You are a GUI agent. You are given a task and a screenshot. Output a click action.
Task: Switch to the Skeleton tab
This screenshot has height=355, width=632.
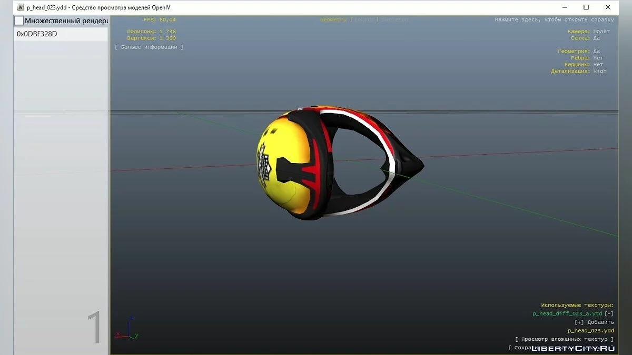pos(395,19)
